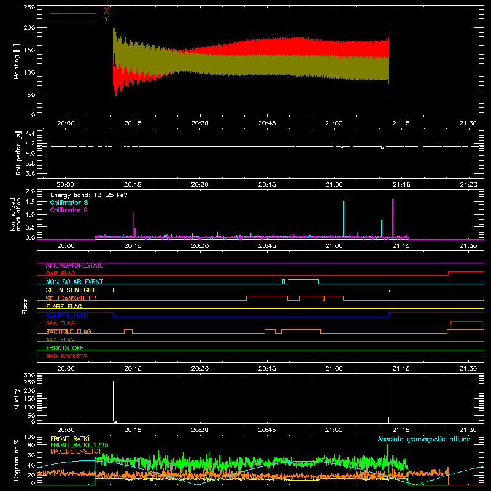The image size is (491, 491).
Task: Click the raised red SAA_FLAG step near 21:30
Action: [466, 321]
